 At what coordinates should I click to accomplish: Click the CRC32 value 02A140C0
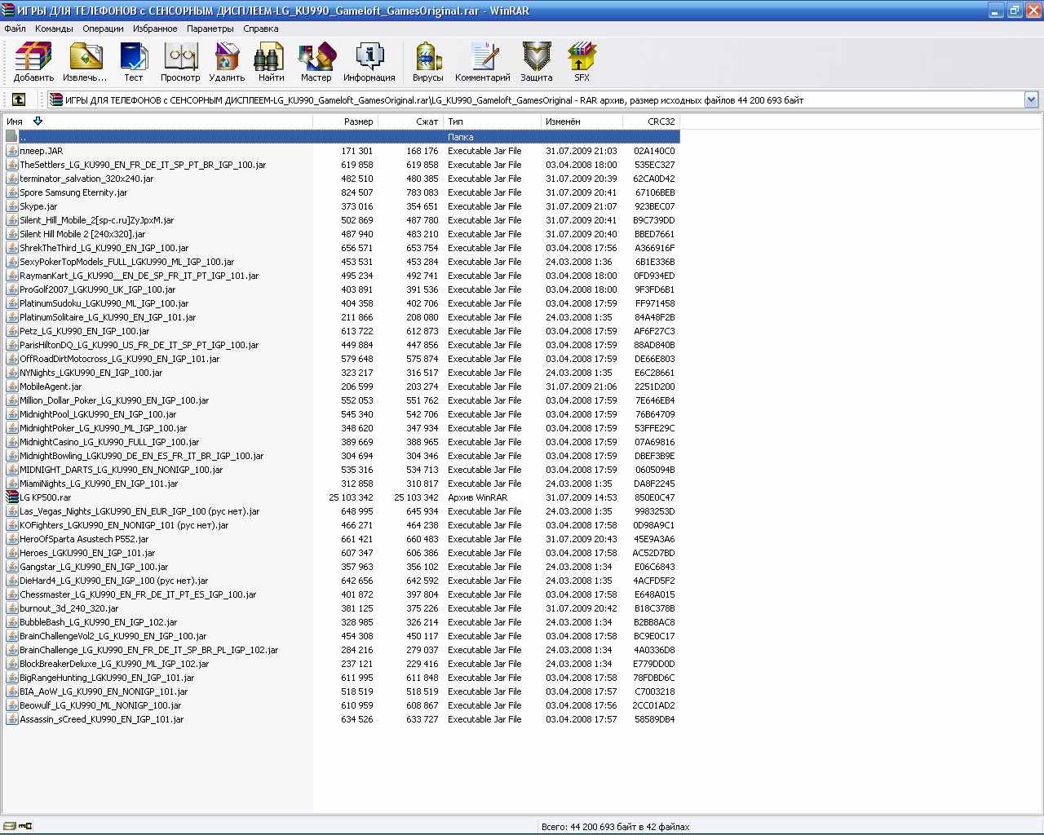[x=654, y=151]
